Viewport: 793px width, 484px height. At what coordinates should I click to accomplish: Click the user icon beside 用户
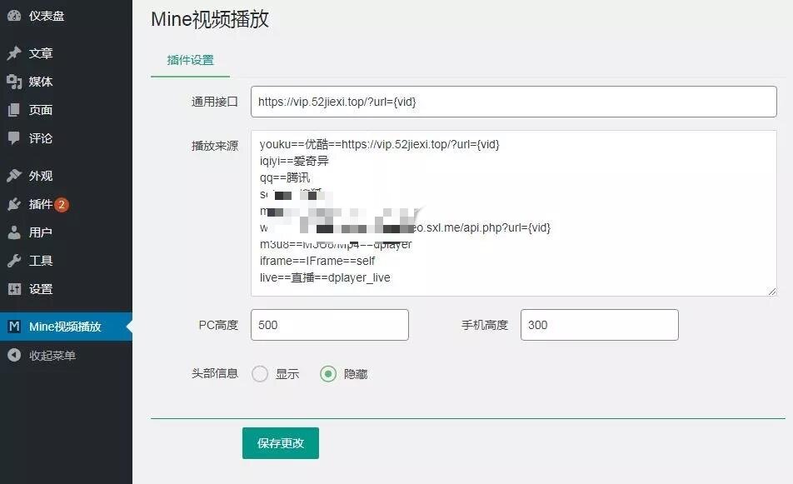click(14, 232)
